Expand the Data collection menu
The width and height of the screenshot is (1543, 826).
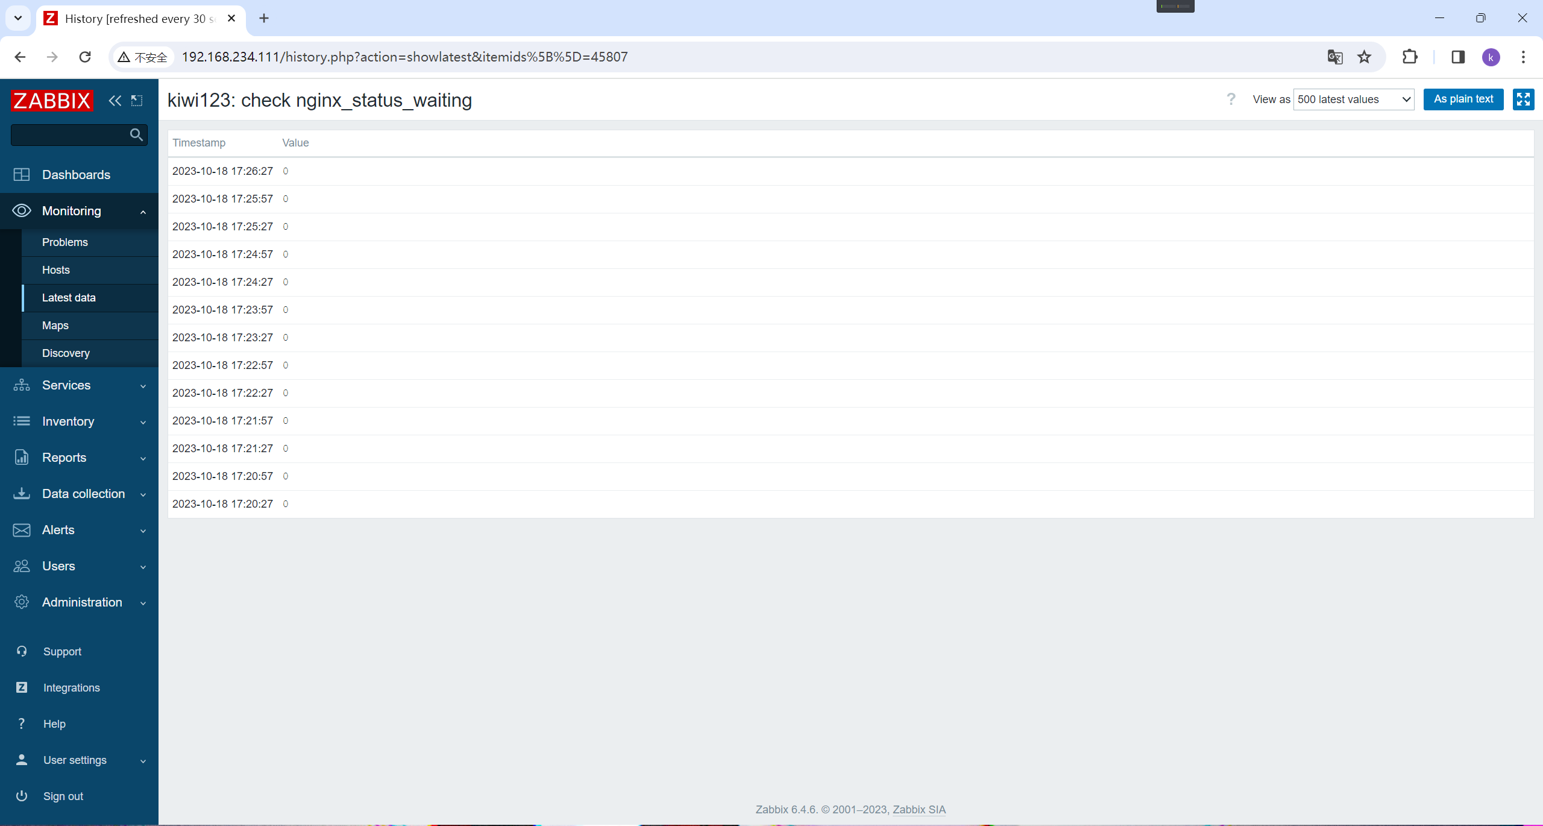tap(79, 494)
